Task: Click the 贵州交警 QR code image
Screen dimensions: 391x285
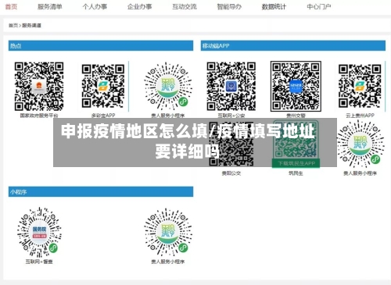Action: pos(296,86)
